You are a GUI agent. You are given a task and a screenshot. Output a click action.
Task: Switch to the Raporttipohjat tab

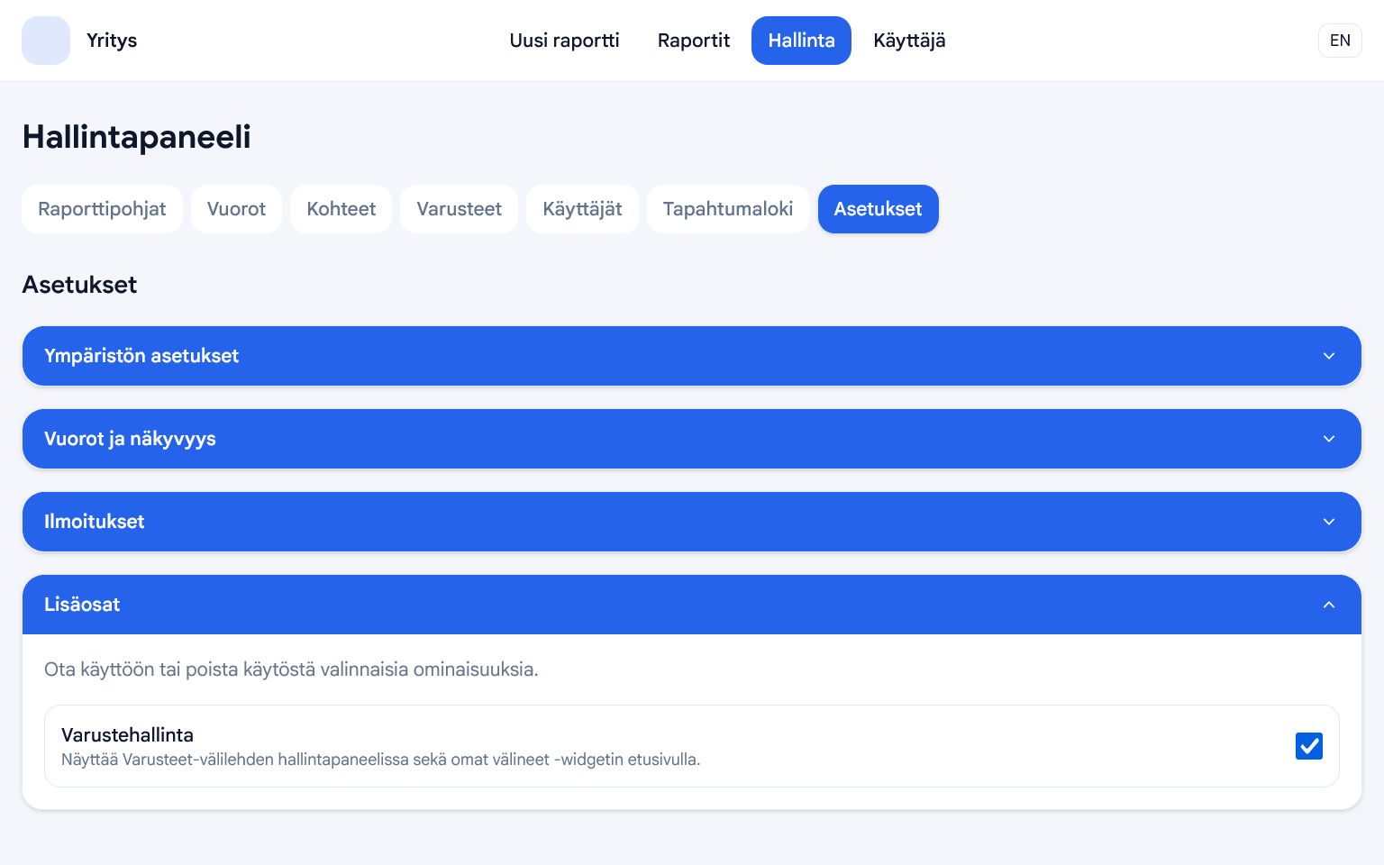click(x=102, y=209)
